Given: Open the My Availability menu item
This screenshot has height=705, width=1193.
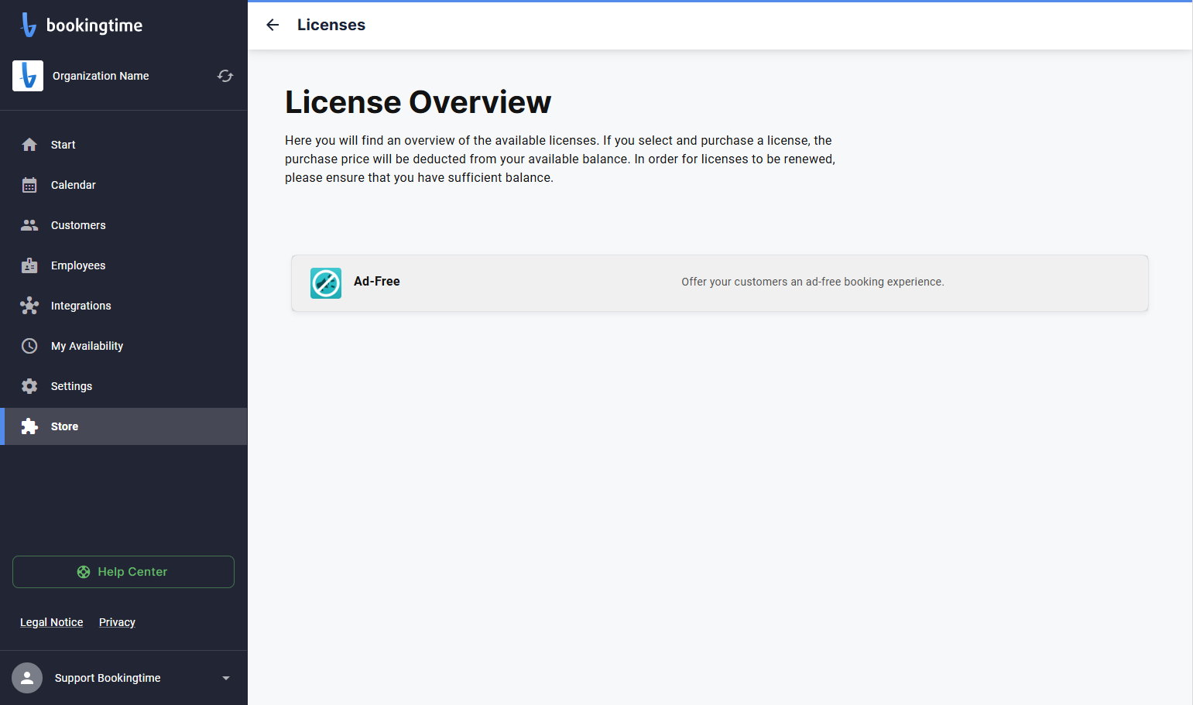Looking at the screenshot, I should [124, 346].
